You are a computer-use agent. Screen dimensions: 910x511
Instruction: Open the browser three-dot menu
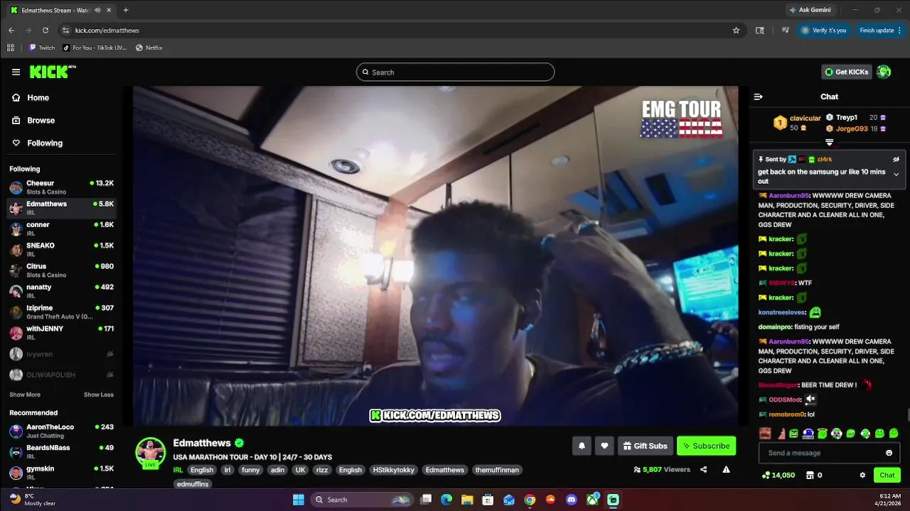[x=899, y=31]
